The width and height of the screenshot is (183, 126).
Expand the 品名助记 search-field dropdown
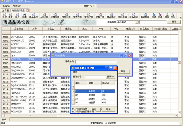pyautogui.click(x=137, y=22)
